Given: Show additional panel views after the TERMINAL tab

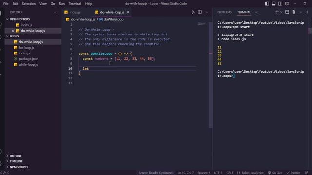Looking at the screenshot, I should pyautogui.click(x=257, y=12).
